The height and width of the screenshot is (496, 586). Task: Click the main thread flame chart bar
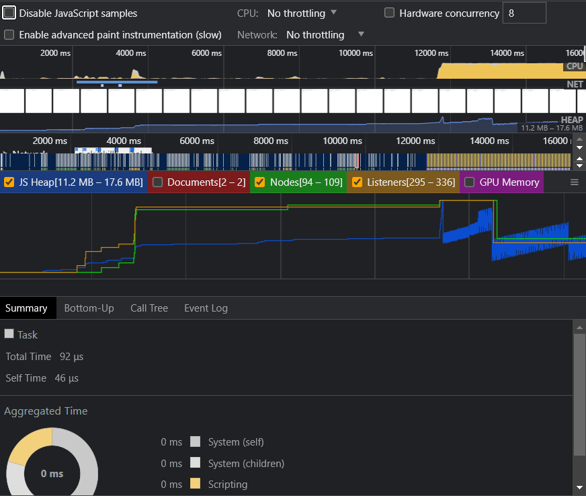click(x=286, y=161)
